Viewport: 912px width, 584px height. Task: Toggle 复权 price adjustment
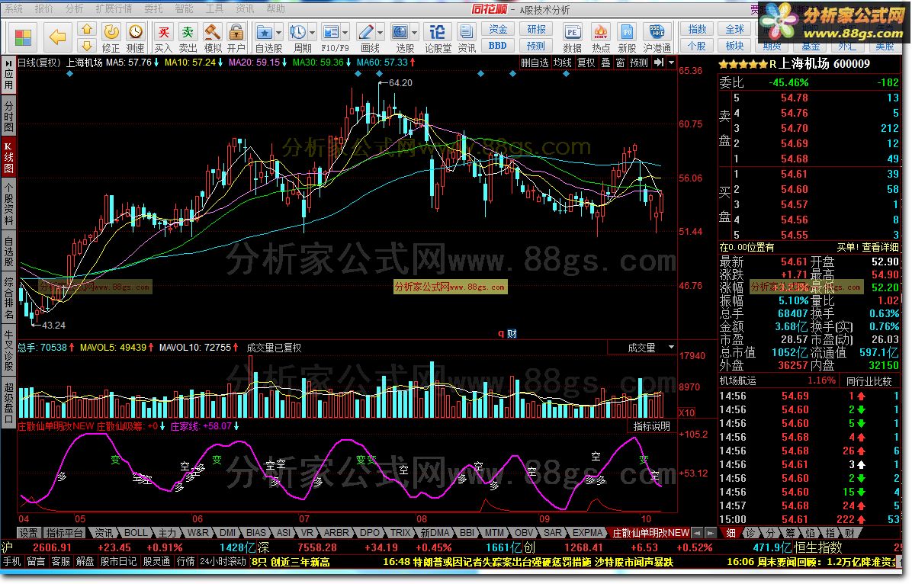coord(586,63)
